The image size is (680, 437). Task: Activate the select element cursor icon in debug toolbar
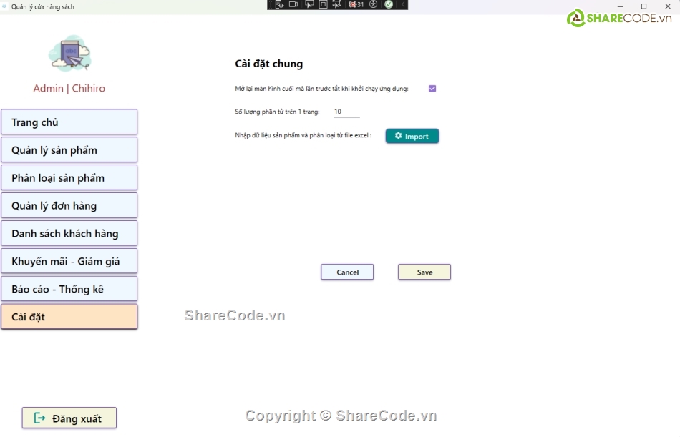(309, 4)
